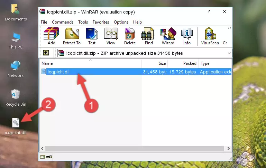Sort by the Packed column header

[x=183, y=63]
